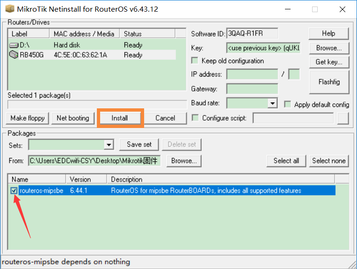Click Select all packages
The width and height of the screenshot is (357, 269).
(x=286, y=161)
